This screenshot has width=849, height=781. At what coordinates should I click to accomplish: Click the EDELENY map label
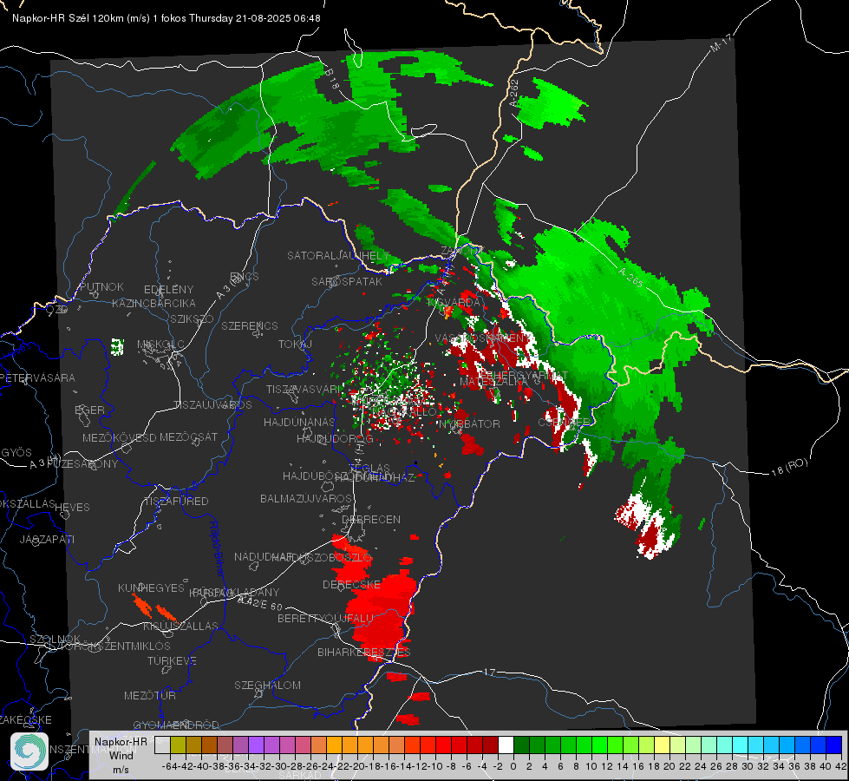pyautogui.click(x=168, y=290)
